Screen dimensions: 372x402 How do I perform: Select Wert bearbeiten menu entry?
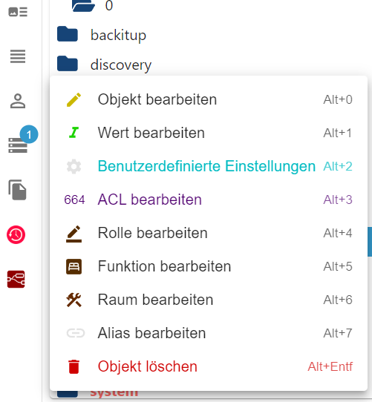click(x=209, y=133)
